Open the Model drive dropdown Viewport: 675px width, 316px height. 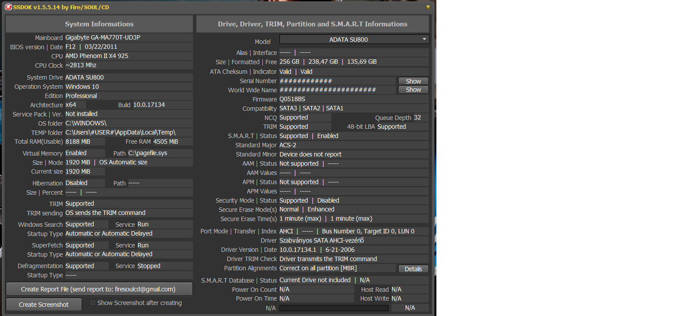(x=354, y=40)
